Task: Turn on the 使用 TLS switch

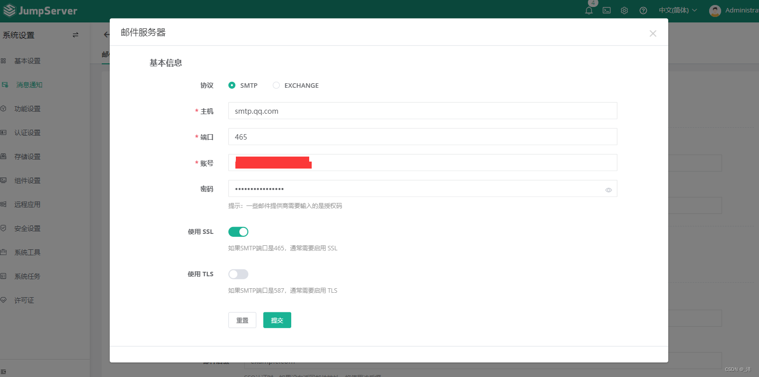Action: [x=238, y=274]
